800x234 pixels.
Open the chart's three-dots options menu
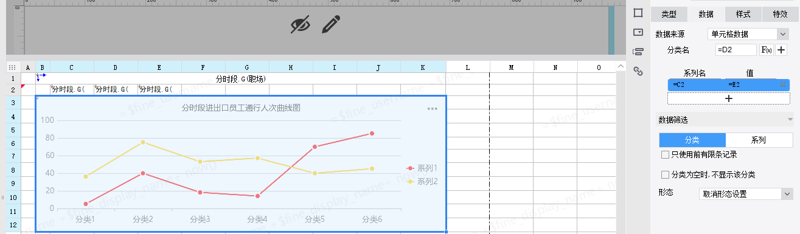tap(433, 109)
